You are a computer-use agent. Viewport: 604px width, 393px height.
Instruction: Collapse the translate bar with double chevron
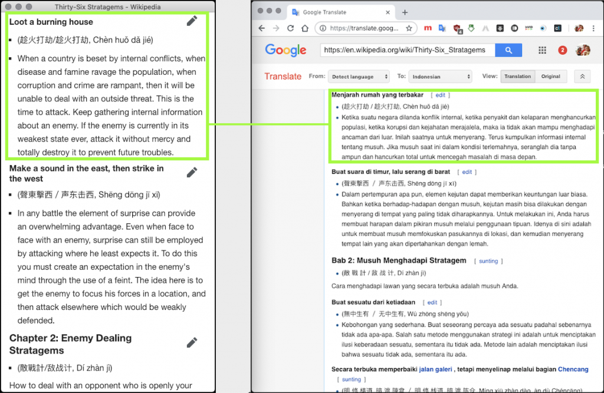[582, 77]
